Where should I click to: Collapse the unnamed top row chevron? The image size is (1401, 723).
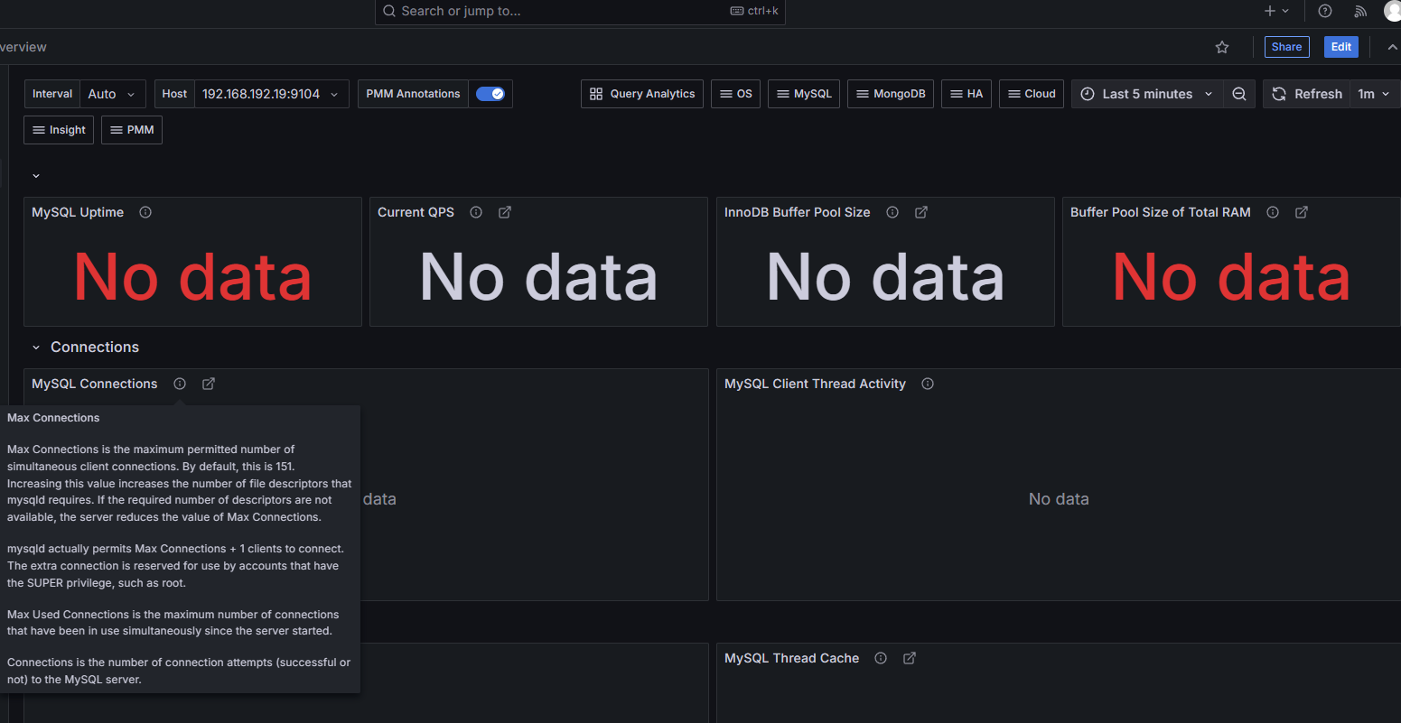click(x=36, y=176)
